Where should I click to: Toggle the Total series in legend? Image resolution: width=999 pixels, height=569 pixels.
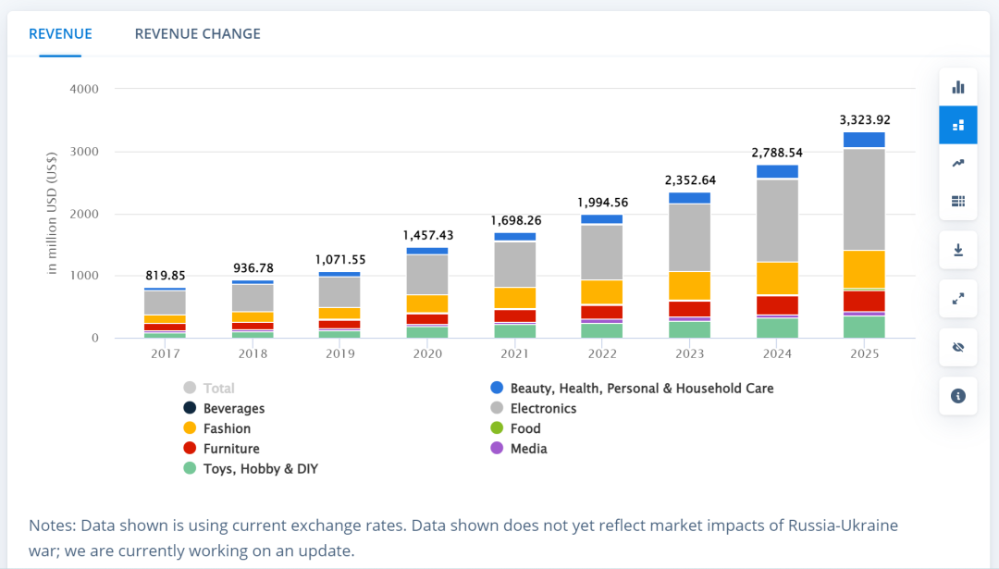pyautogui.click(x=218, y=389)
